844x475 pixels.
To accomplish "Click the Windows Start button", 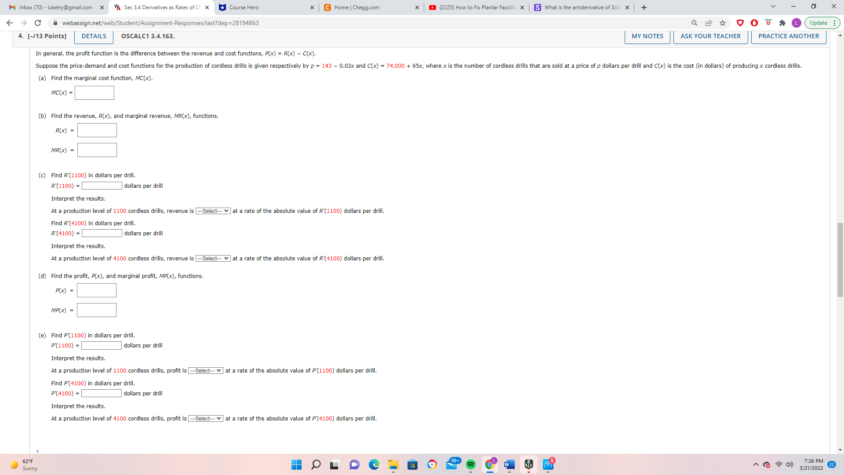I will (x=297, y=464).
